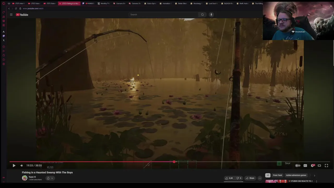Start voice search with the microphone
The height and width of the screenshot is (188, 334).
pos(211,15)
